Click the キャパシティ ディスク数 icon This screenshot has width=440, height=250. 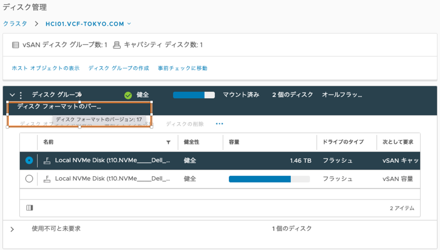(117, 45)
